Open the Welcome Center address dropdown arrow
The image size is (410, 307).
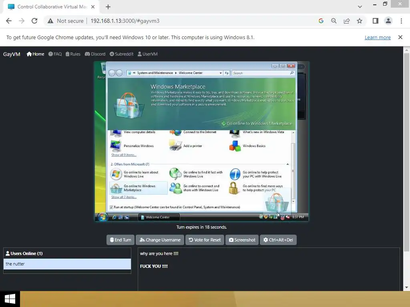[x=221, y=73]
